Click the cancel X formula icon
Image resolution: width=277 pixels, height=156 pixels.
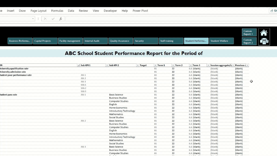point(45,19)
